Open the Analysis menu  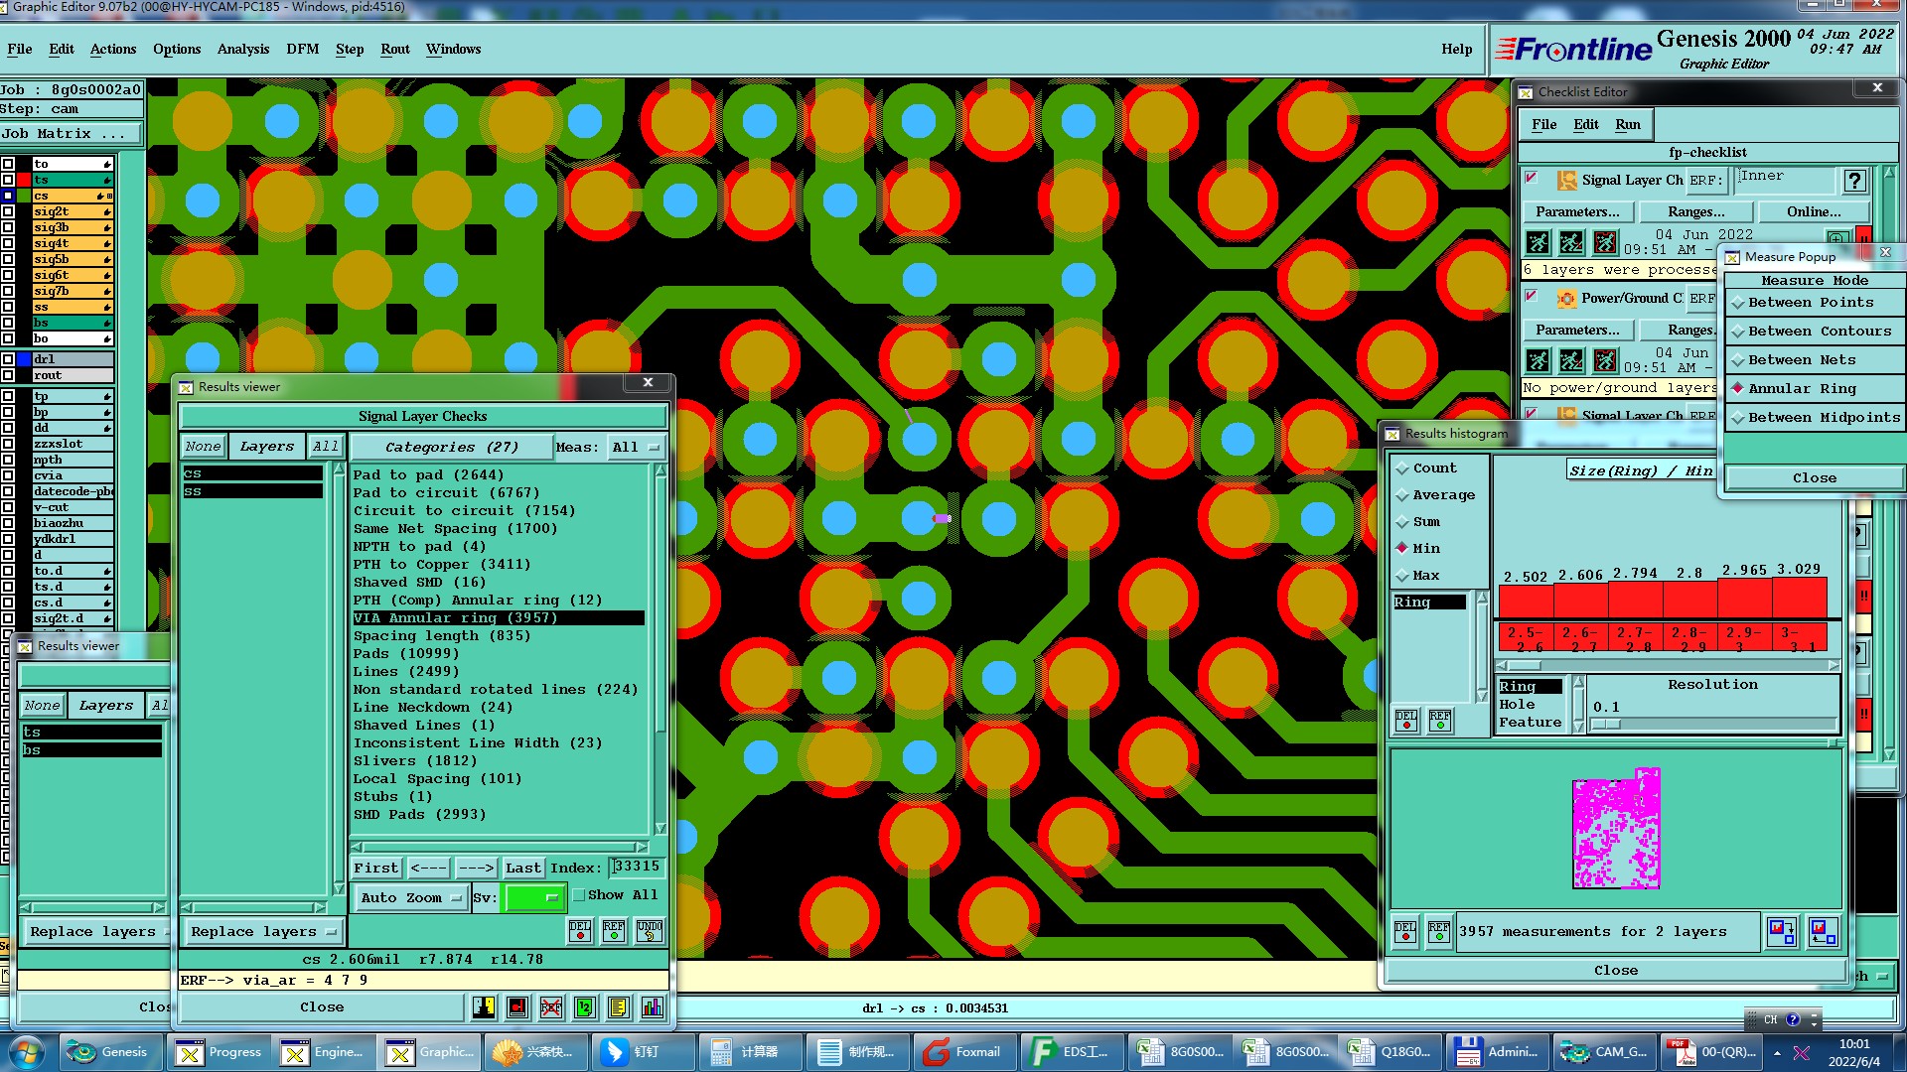242,49
